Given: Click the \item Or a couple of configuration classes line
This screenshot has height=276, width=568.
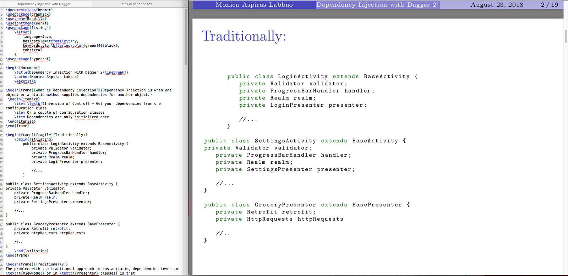Looking at the screenshot, I should coord(59,113).
